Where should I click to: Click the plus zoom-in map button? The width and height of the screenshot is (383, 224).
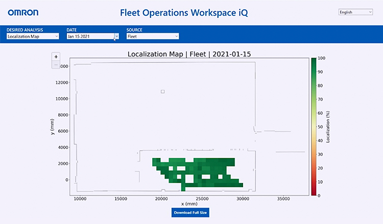(56, 57)
